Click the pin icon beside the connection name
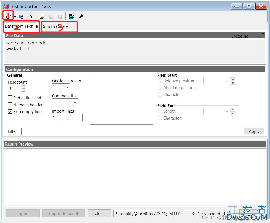 (194, 214)
